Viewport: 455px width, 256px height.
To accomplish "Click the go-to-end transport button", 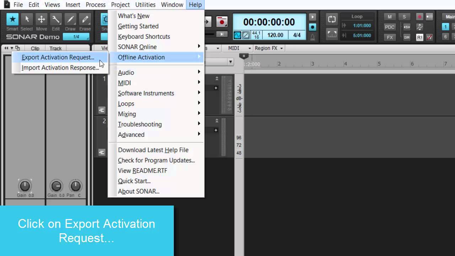I will [222, 34].
